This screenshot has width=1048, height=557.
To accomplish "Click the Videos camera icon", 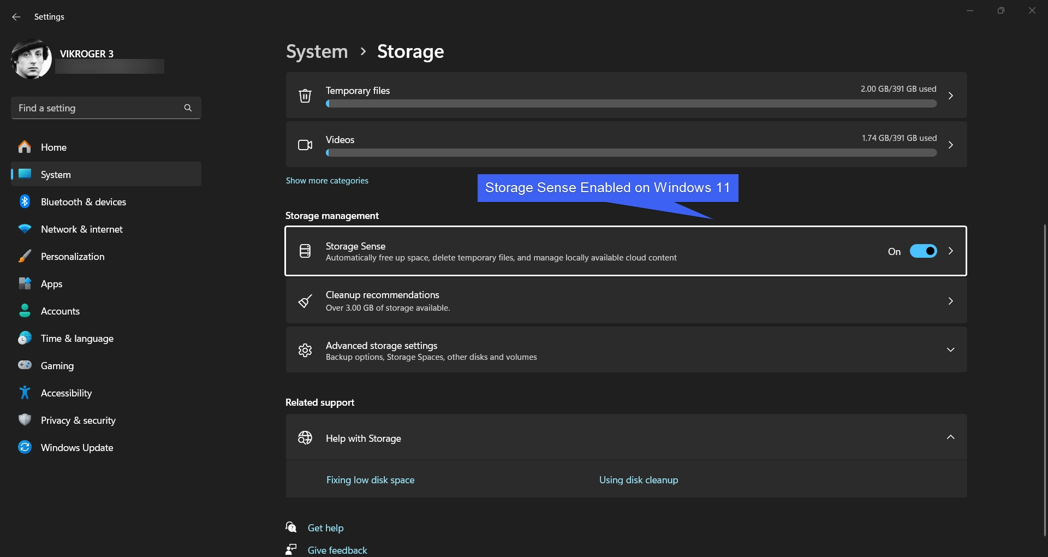I will [305, 145].
